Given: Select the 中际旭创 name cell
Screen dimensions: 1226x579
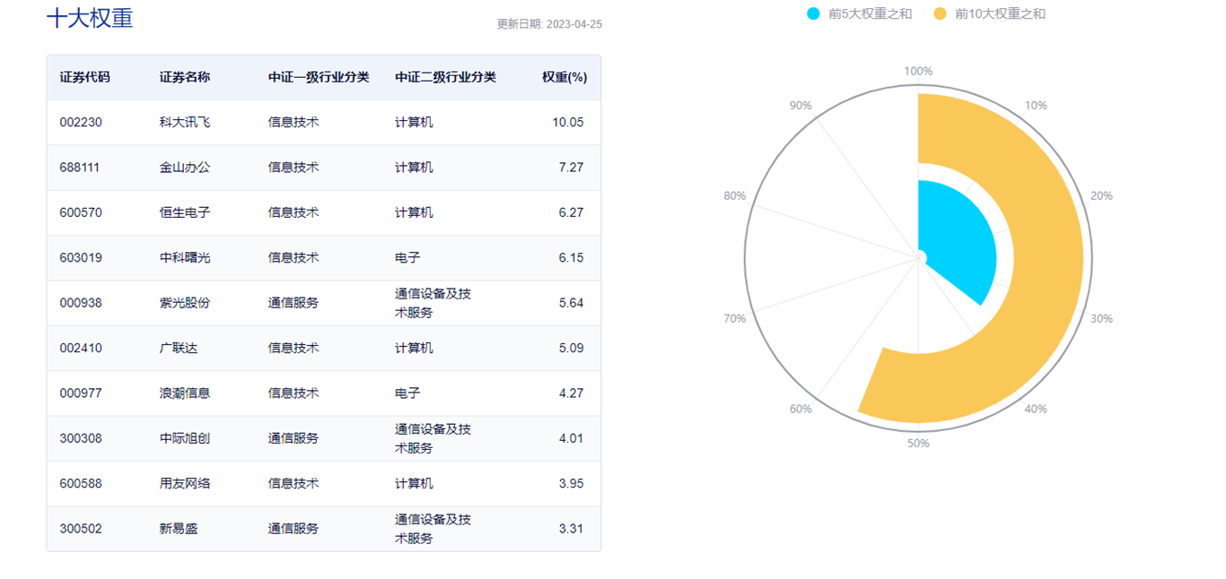Looking at the screenshot, I should click(x=185, y=438).
